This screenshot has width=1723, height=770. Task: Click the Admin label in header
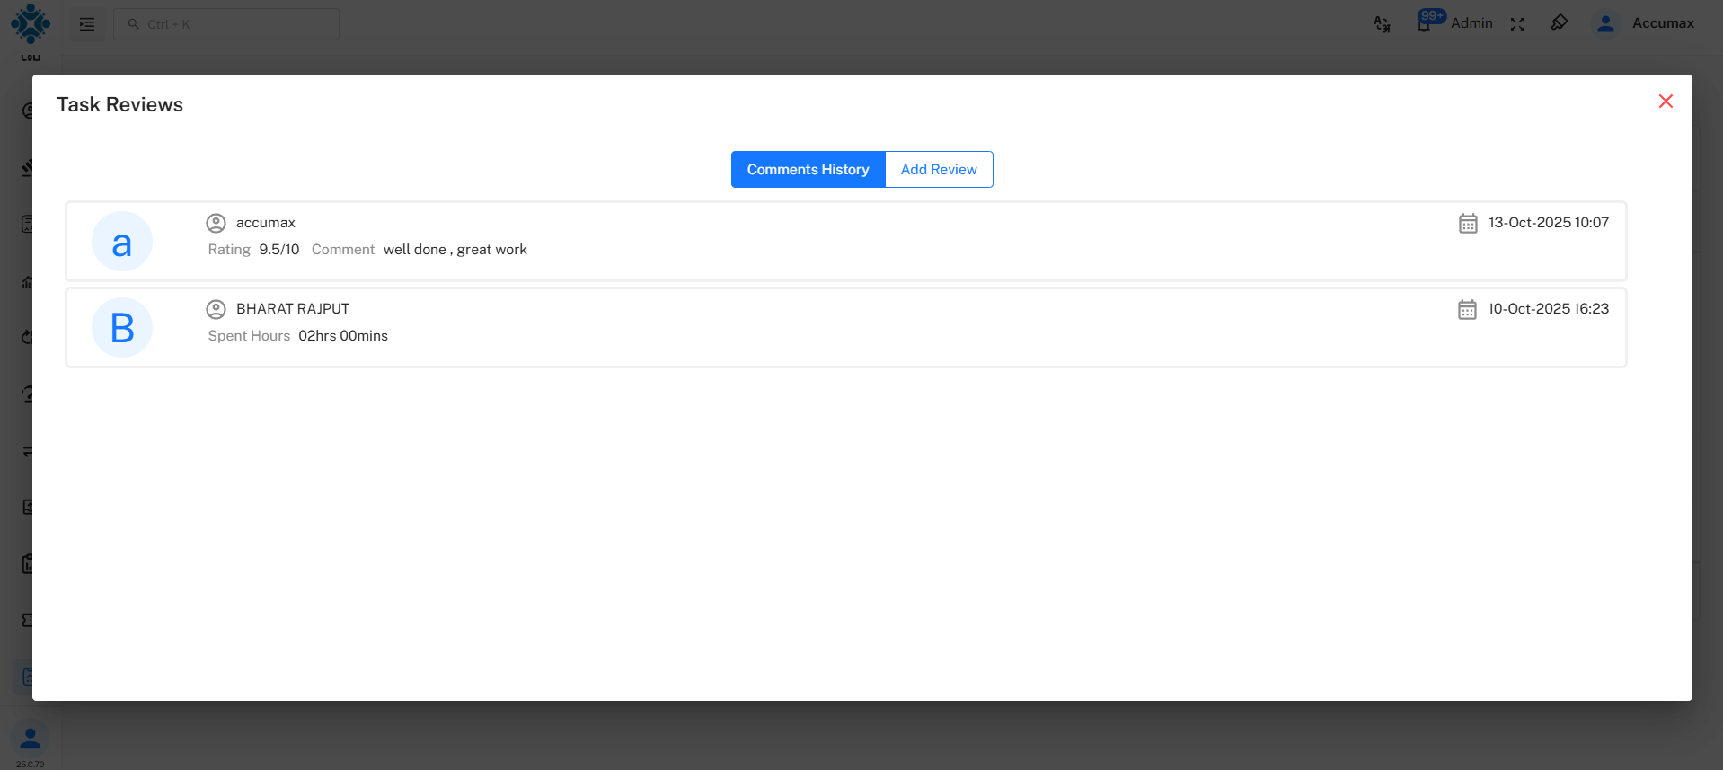(1471, 23)
